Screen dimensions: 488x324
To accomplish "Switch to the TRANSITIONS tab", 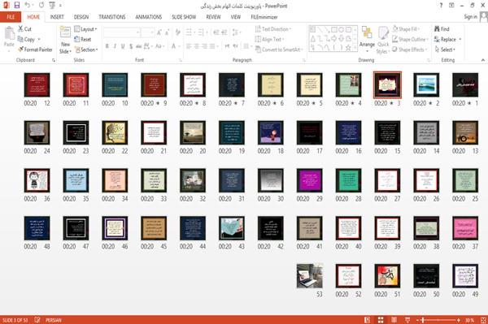I will [112, 17].
